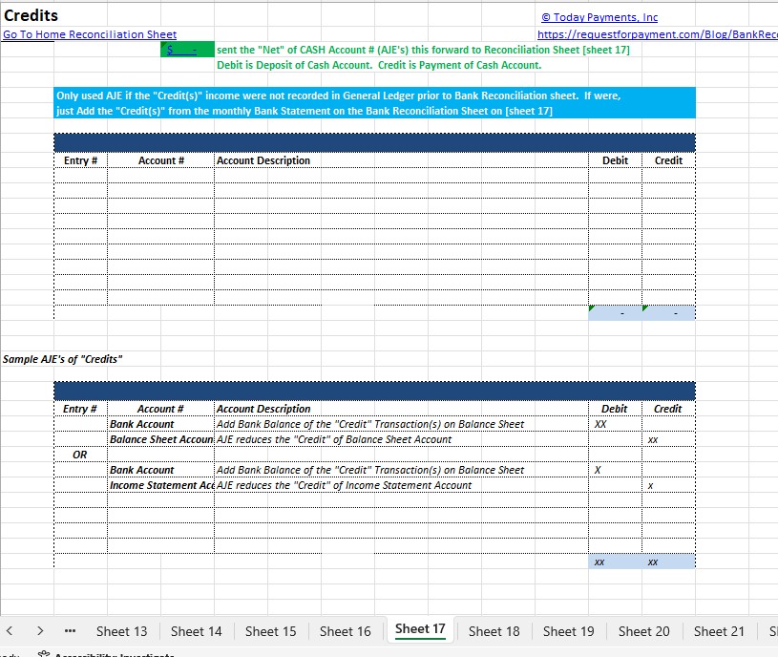Select the sample table's italic Debit header
Image resolution: width=778 pixels, height=657 pixels.
615,409
